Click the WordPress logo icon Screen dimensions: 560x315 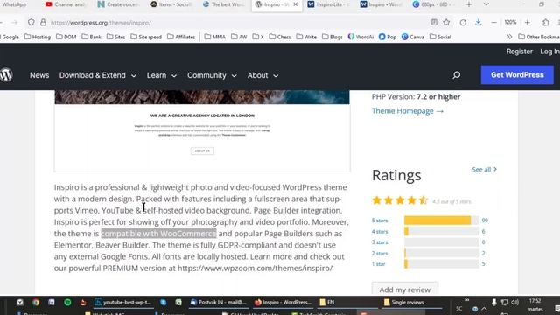(6, 75)
